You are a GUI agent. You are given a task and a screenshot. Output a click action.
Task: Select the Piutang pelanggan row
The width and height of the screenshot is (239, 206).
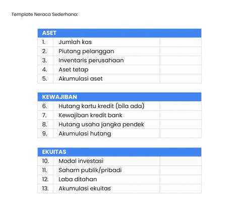[x=119, y=51]
